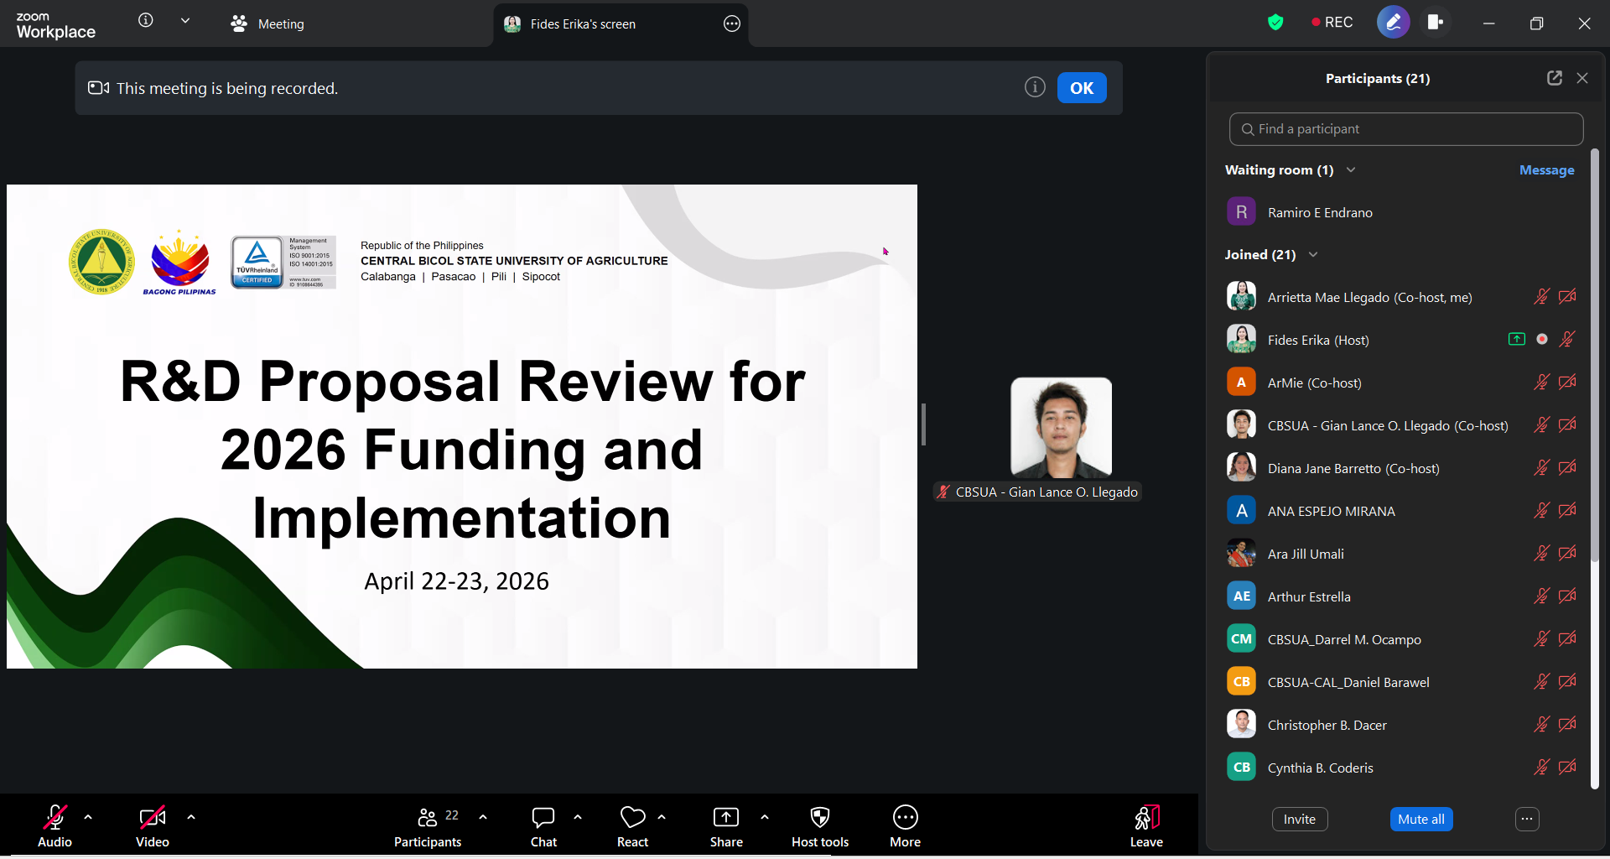Select the Meeting tab
This screenshot has height=859, width=1610.
(268, 24)
